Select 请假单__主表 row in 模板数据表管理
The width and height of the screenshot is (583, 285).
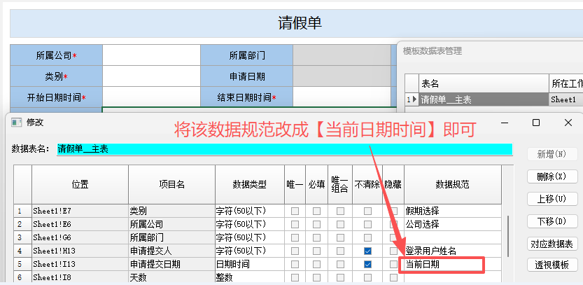coord(484,99)
